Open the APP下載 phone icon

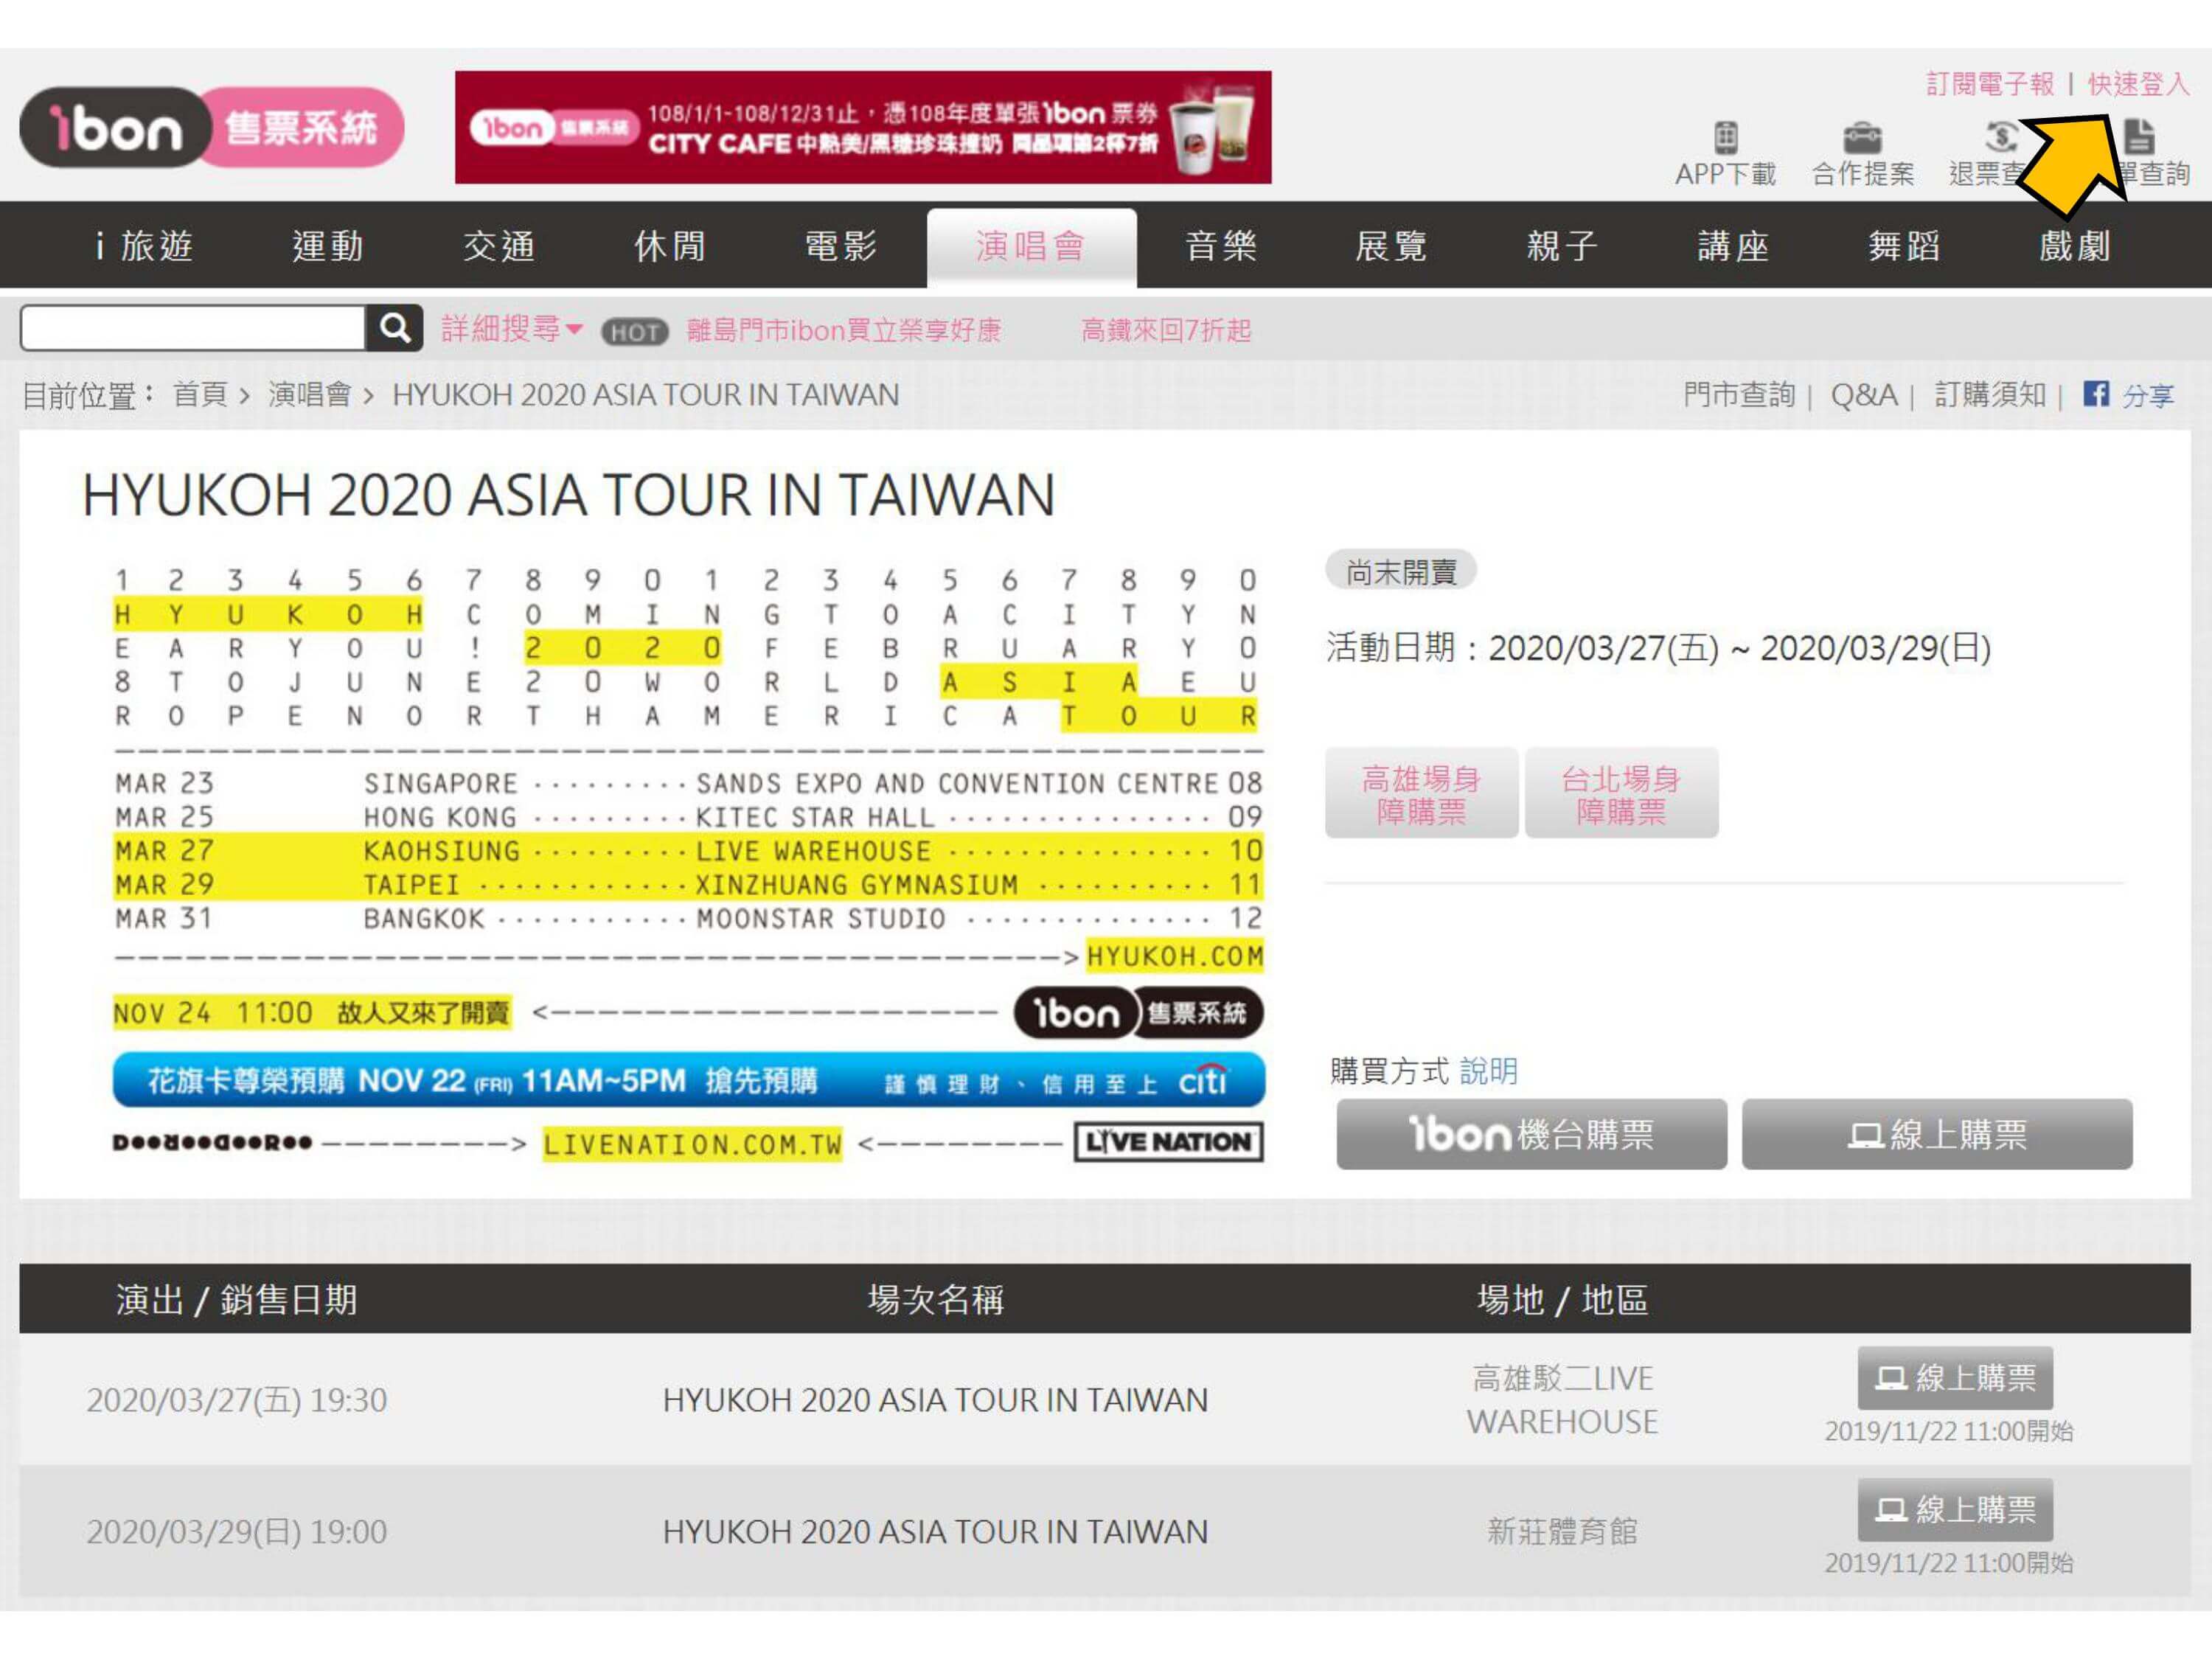[x=1725, y=137]
